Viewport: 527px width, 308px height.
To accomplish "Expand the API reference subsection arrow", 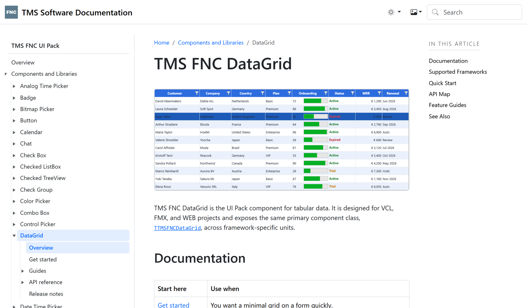I will pyautogui.click(x=23, y=282).
